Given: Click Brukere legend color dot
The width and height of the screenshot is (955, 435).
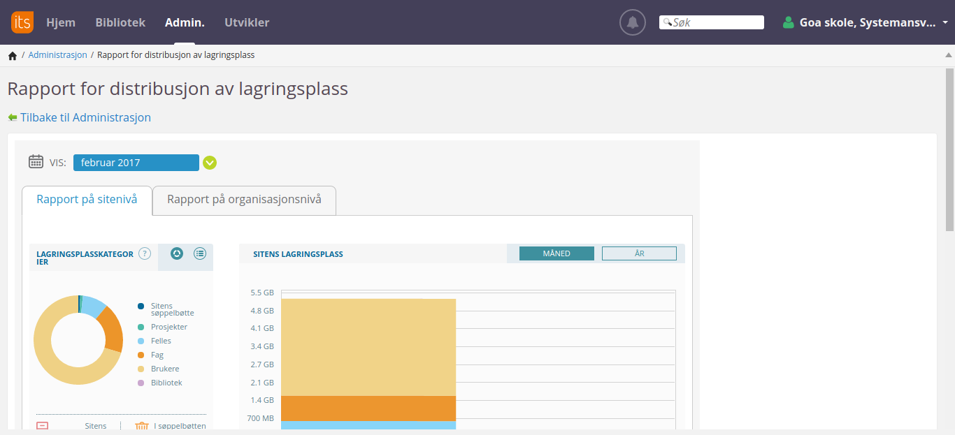Looking at the screenshot, I should (141, 369).
